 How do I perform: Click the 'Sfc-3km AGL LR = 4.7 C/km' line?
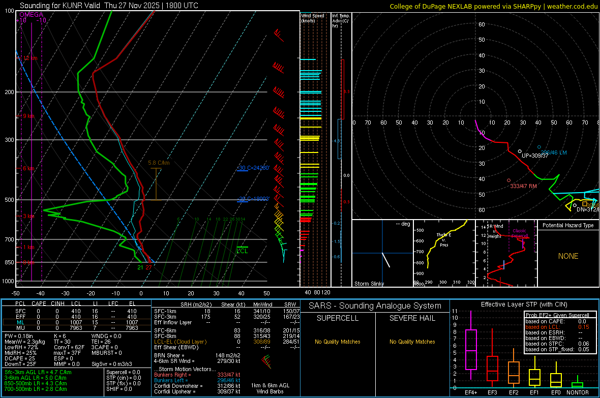pyautogui.click(x=38, y=372)
